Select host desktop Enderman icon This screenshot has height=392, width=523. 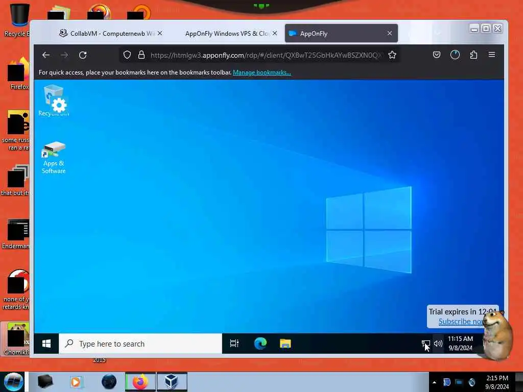coord(17,234)
